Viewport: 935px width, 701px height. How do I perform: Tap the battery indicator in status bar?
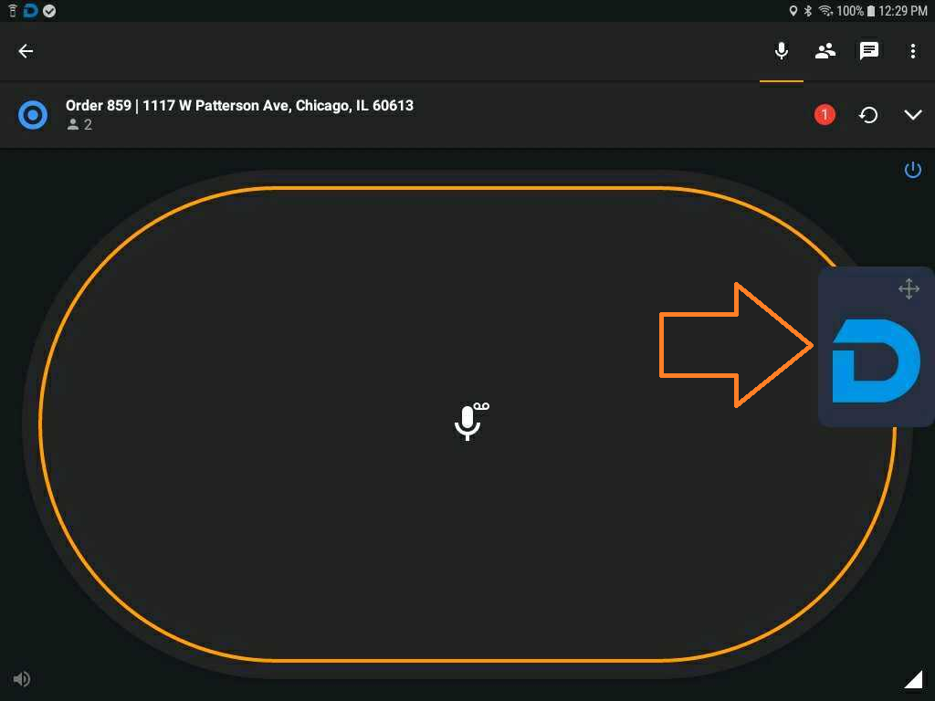click(x=870, y=11)
